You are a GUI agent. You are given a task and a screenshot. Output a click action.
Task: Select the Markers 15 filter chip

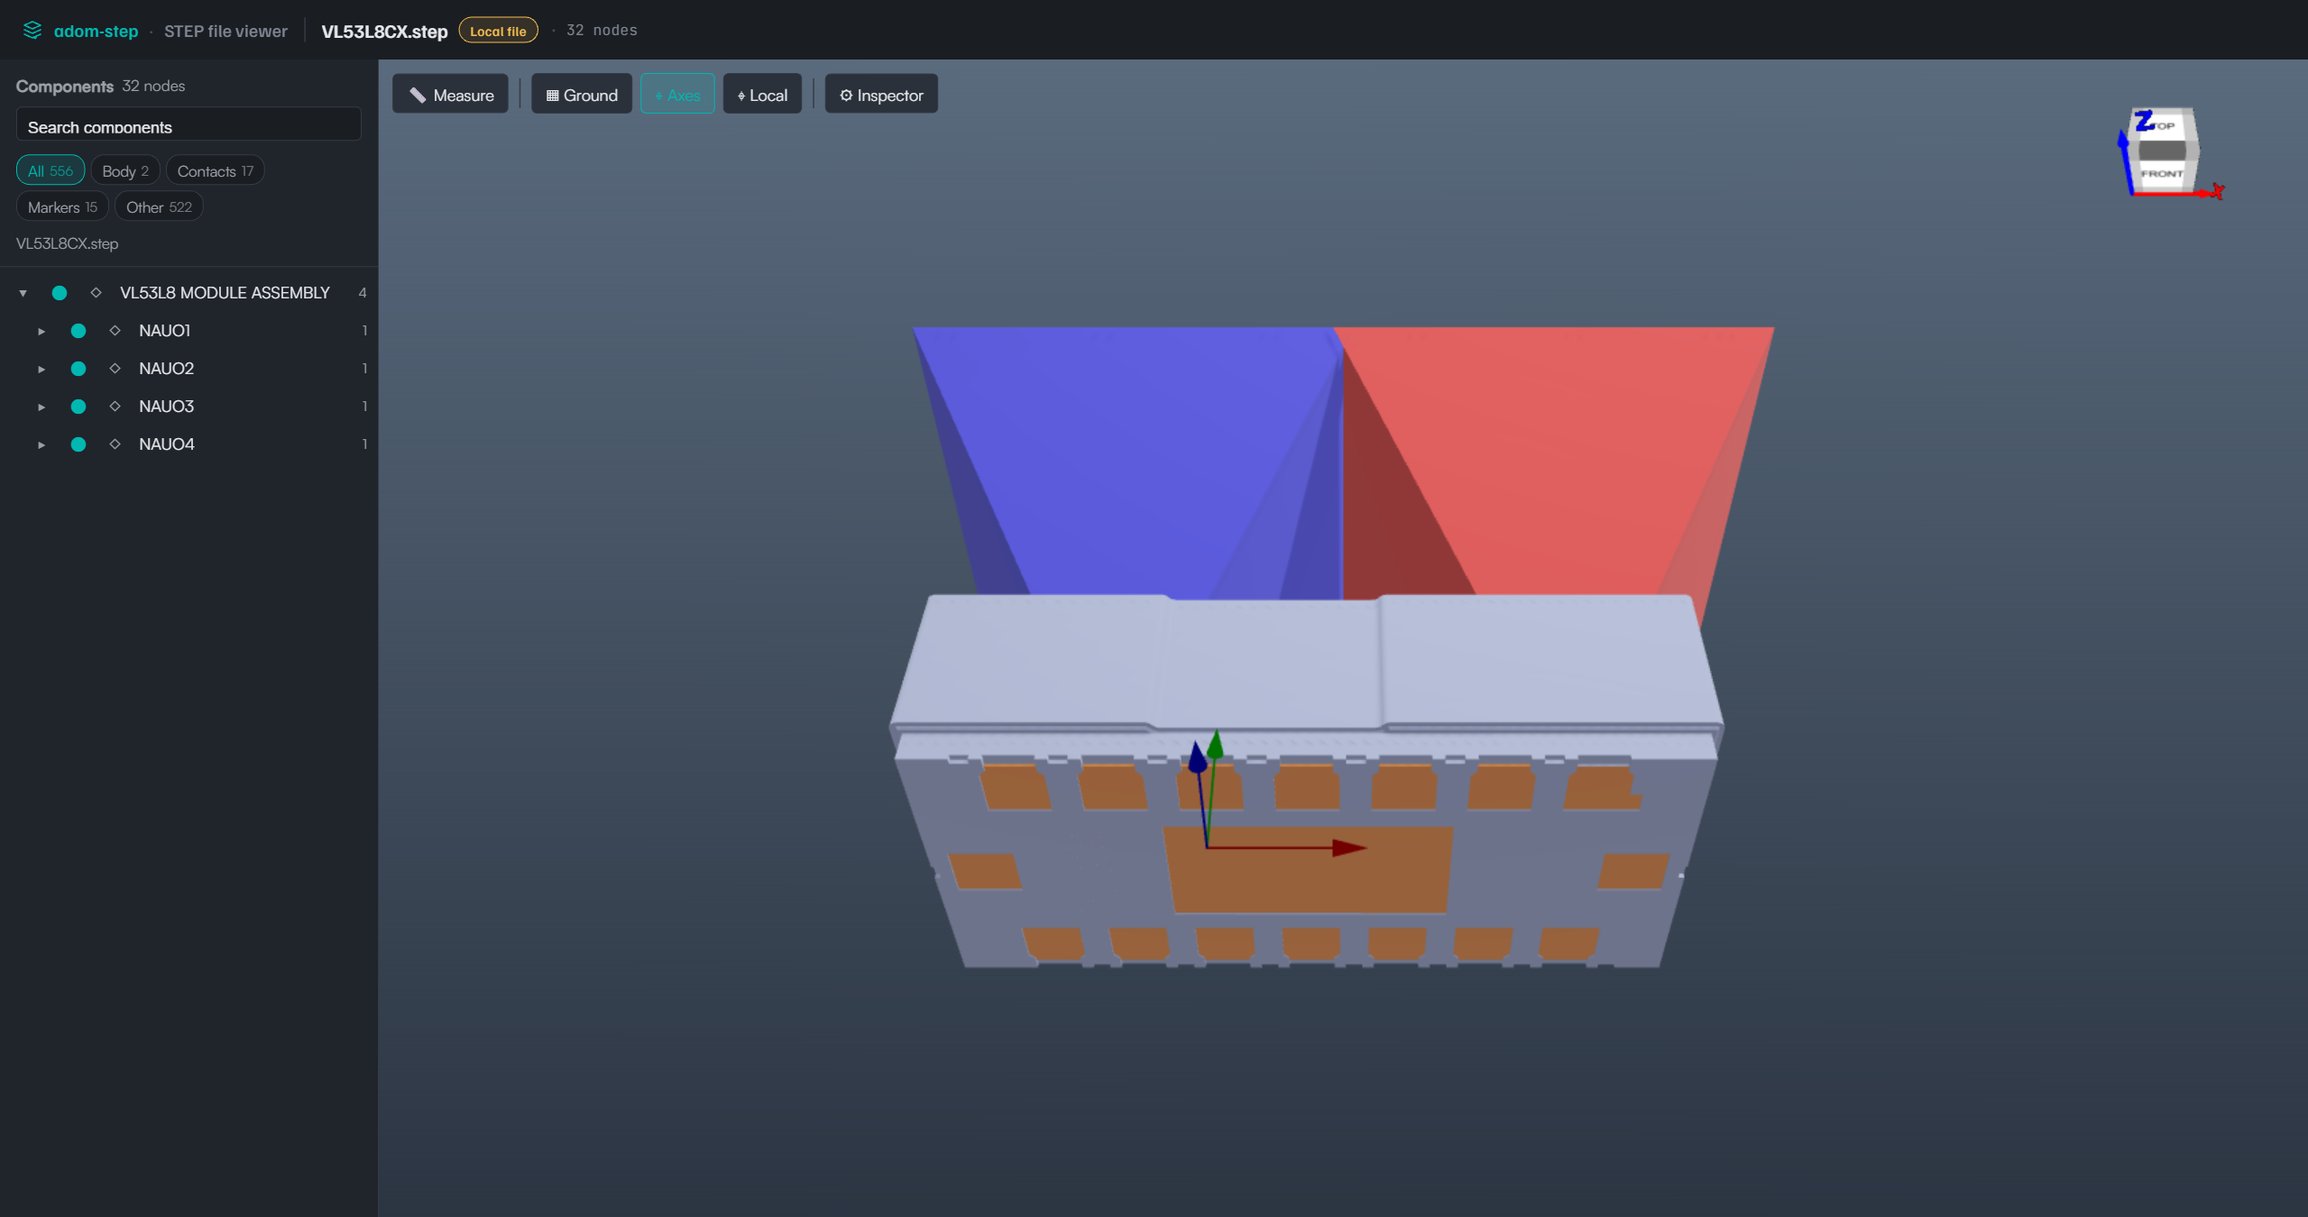(x=62, y=206)
